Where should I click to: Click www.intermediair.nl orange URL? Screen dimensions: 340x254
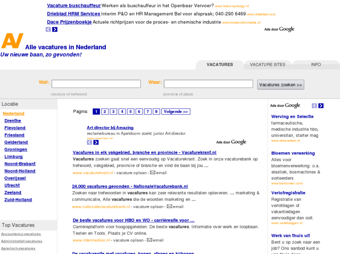pyautogui.click(x=91, y=240)
